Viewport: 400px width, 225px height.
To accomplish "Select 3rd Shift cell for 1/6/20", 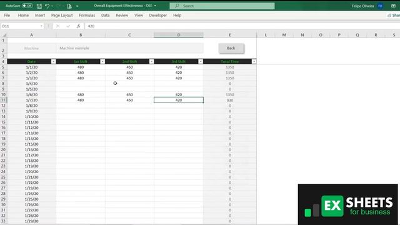I will pos(179,94).
